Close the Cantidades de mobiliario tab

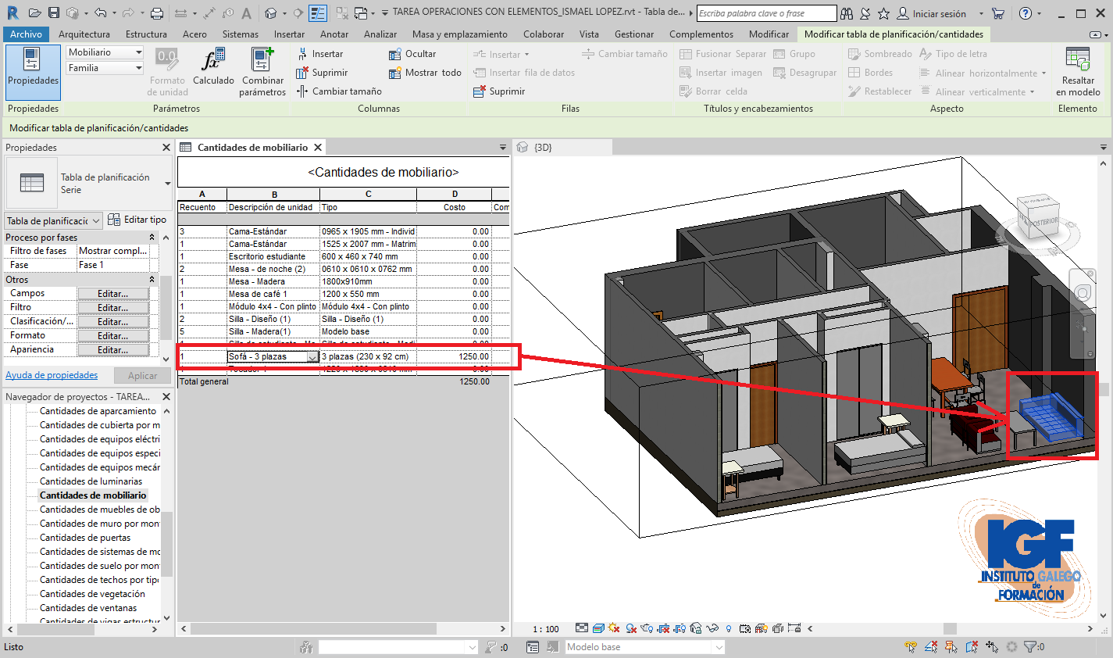[x=318, y=148]
